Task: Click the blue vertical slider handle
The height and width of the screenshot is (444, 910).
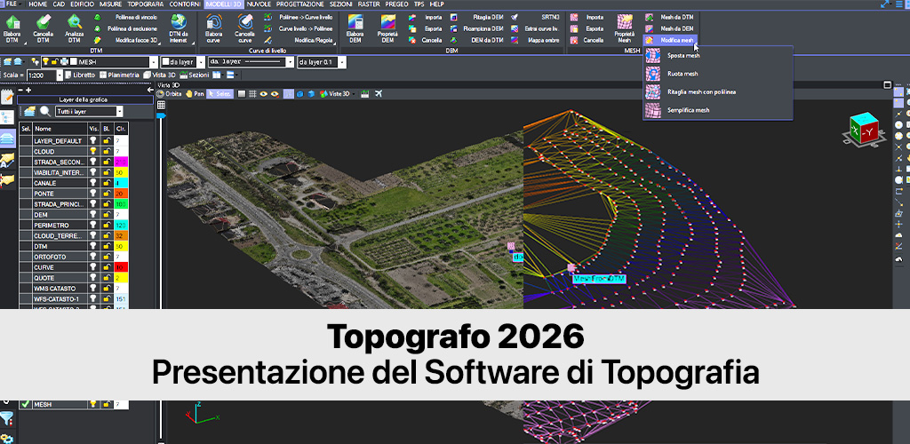Action: coord(161,116)
